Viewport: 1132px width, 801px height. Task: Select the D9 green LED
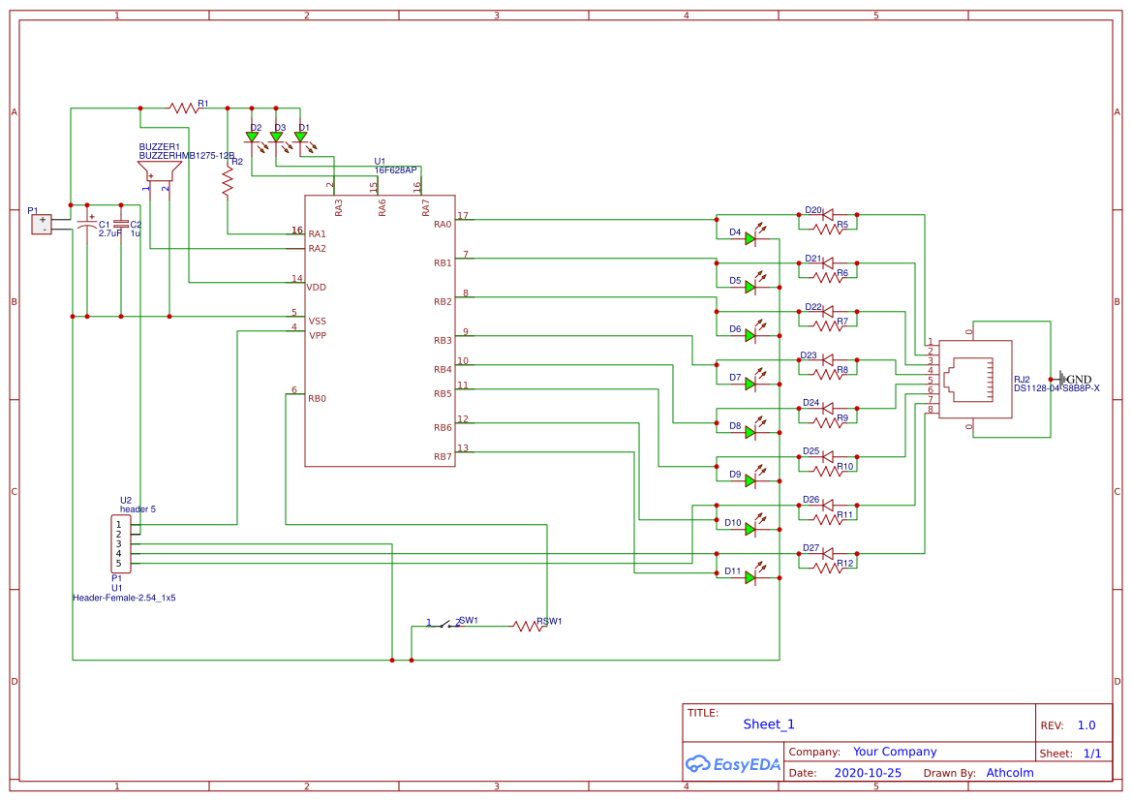750,481
